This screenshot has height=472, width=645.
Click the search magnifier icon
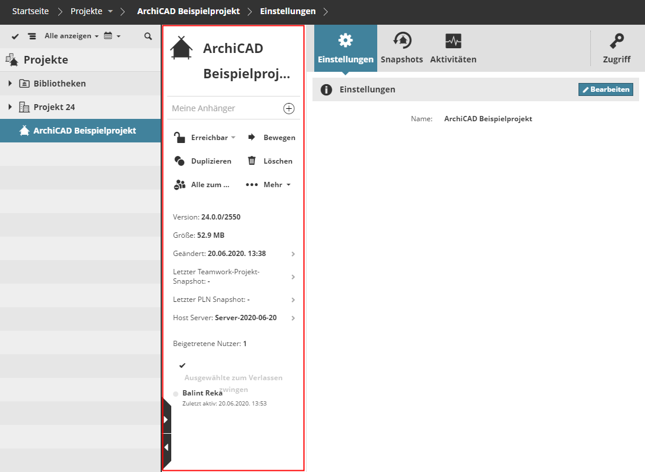(148, 36)
